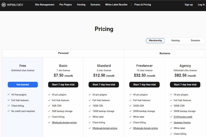Click the Personal plans group header
This screenshot has width=206, height=137.
[63, 53]
